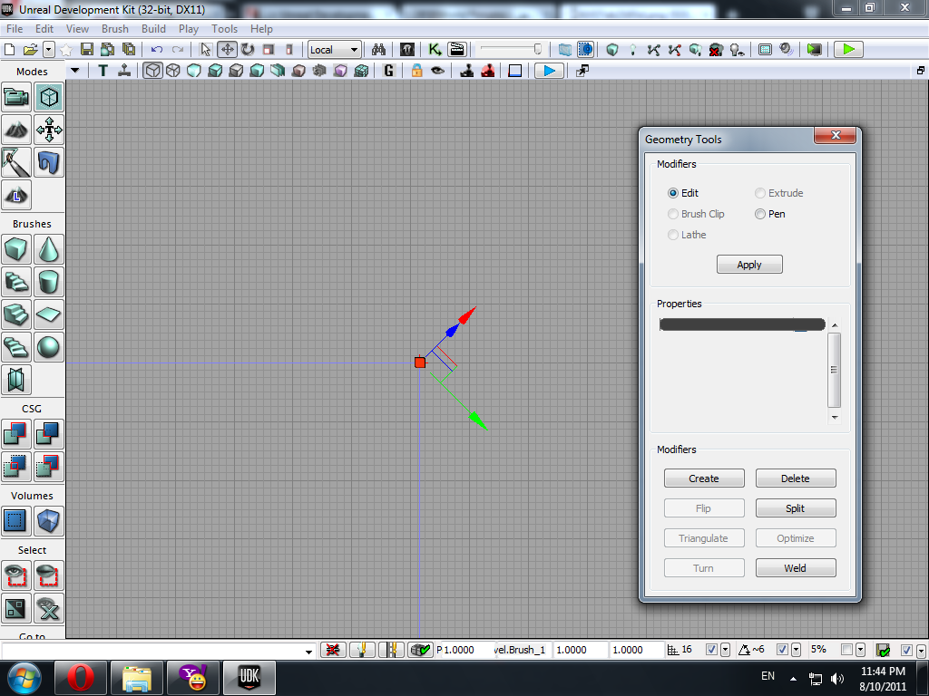Click the Delete modifier button
929x696 pixels.
pyautogui.click(x=795, y=478)
